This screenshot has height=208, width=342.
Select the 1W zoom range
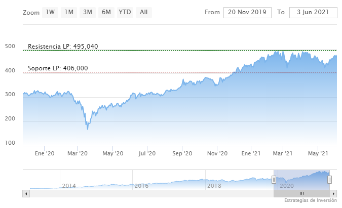[50, 12]
